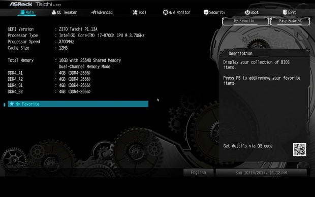315x197 pixels.
Task: Click the My Favorite button at top right
Action: [x=245, y=21]
